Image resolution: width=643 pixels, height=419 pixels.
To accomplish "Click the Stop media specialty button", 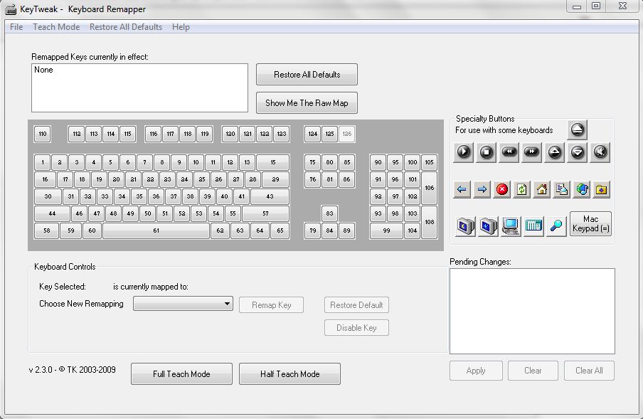I will pyautogui.click(x=487, y=152).
